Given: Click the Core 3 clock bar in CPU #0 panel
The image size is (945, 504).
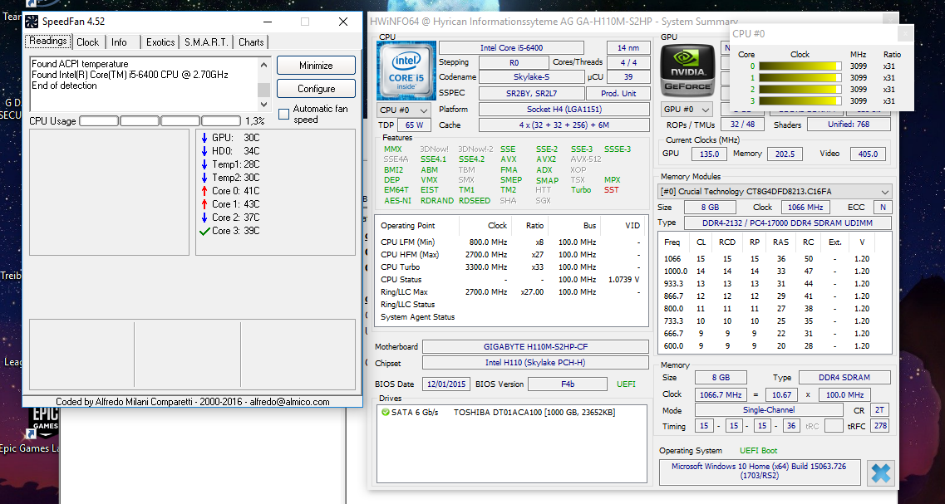Looking at the screenshot, I should (x=800, y=101).
